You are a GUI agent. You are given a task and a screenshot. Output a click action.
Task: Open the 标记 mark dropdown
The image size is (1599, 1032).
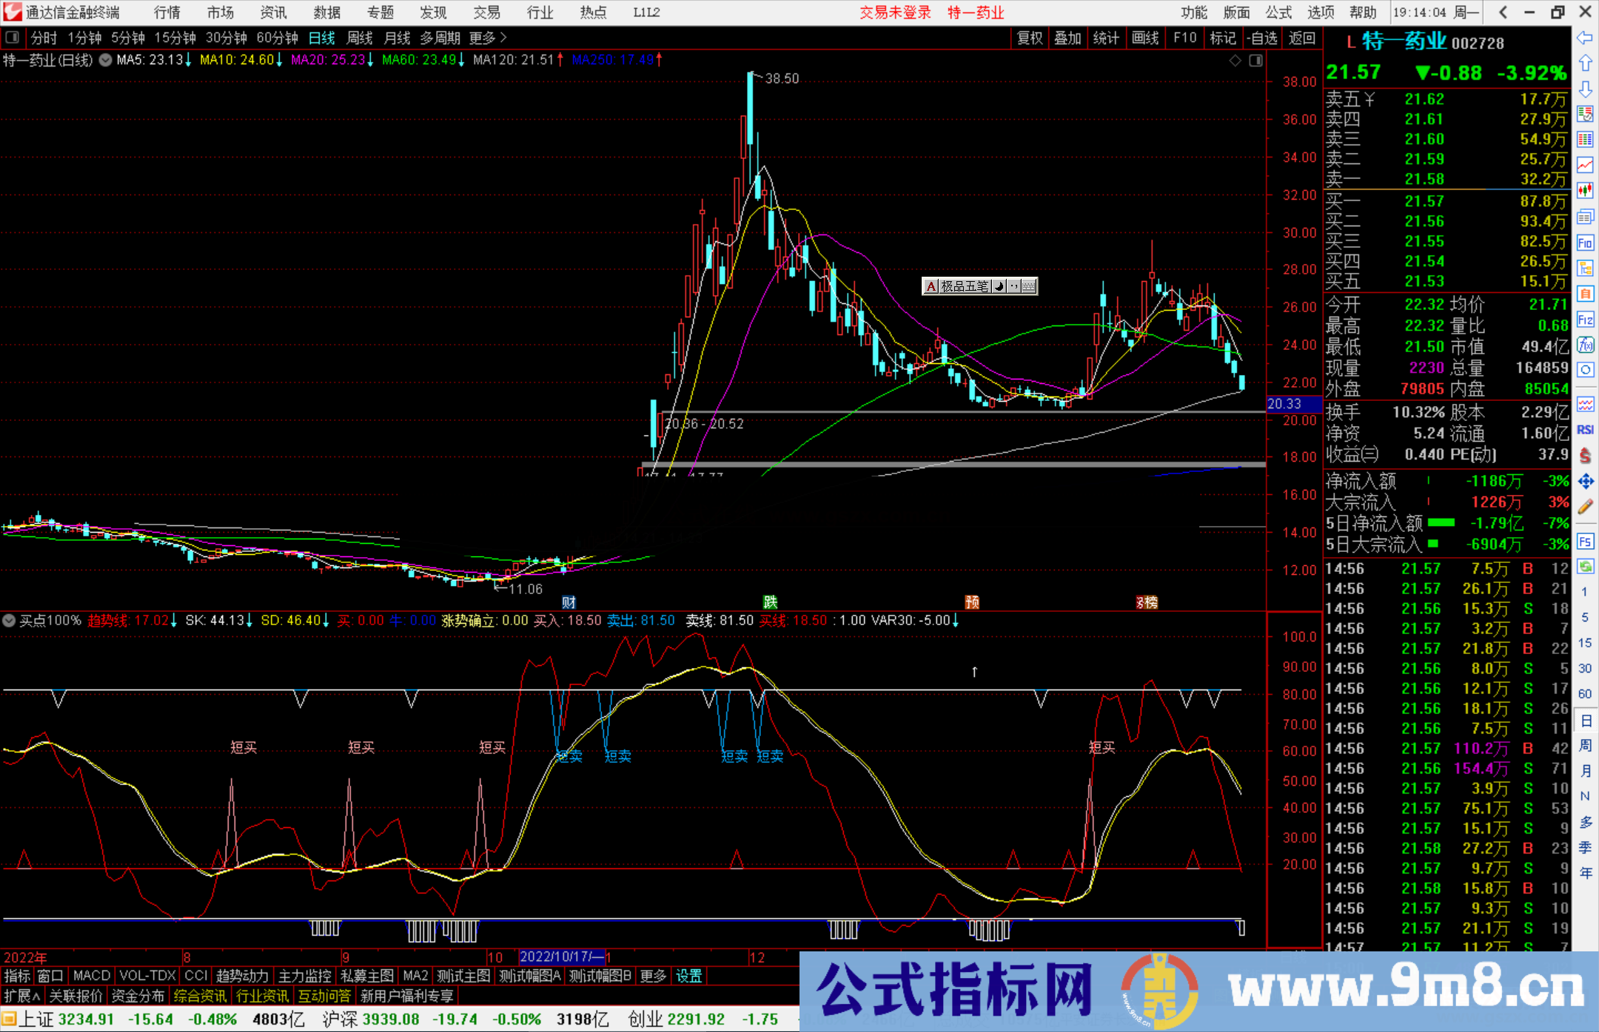coord(1222,38)
